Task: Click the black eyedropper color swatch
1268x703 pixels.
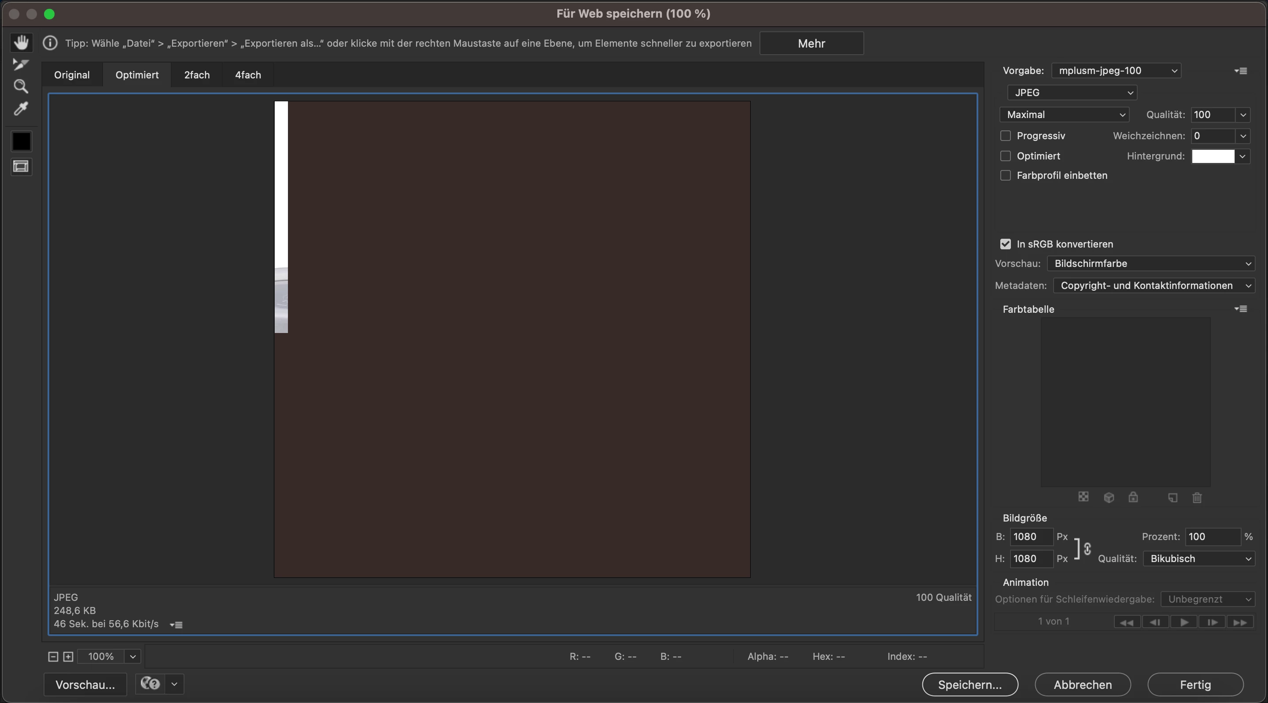Action: click(21, 142)
